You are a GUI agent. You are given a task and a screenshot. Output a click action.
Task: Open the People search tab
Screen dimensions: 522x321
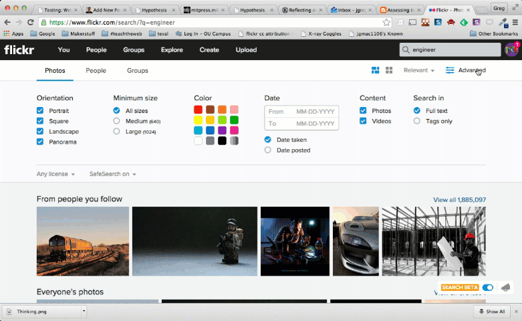pos(96,70)
